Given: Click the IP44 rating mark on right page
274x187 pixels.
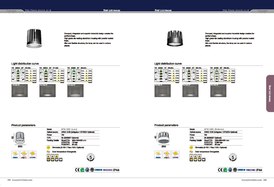Looking at the screenshot, I should coord(259,170).
